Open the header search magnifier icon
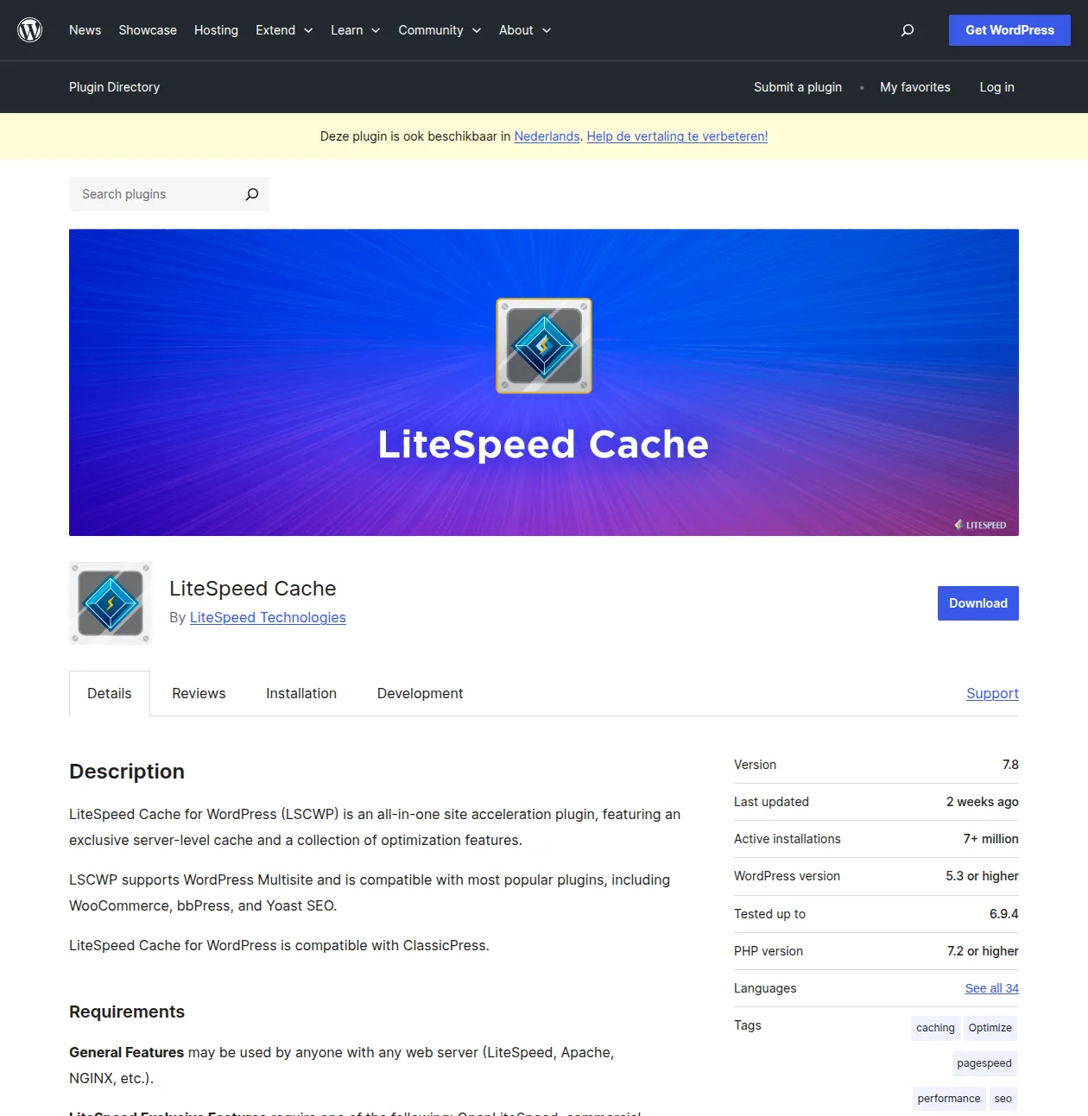The height and width of the screenshot is (1116, 1088). (x=908, y=30)
